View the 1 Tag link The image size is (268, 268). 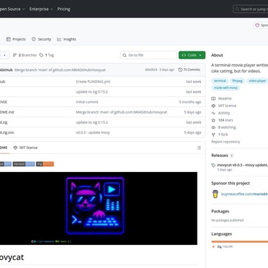[x=47, y=55]
